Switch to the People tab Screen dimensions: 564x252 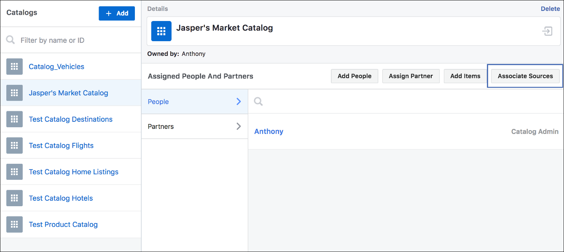point(195,102)
